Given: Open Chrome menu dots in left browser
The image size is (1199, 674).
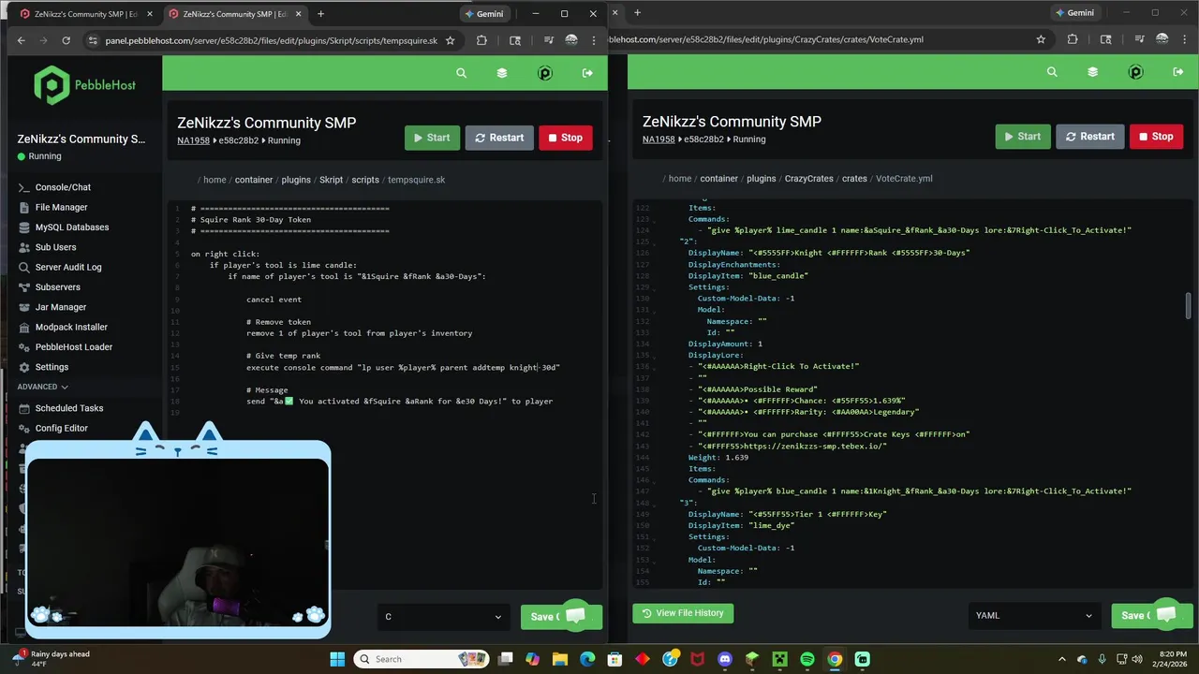Looking at the screenshot, I should [x=594, y=40].
